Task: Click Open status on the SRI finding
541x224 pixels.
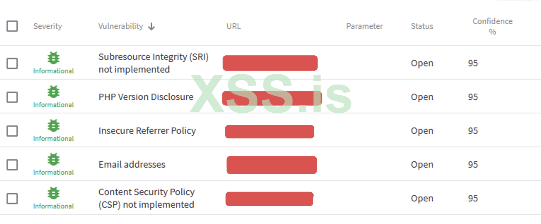Action: click(x=422, y=63)
